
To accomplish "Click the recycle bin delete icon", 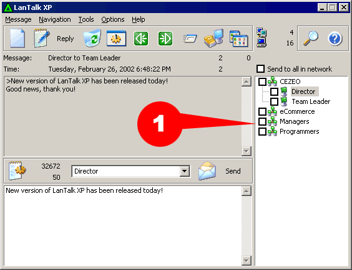I will [92, 38].
